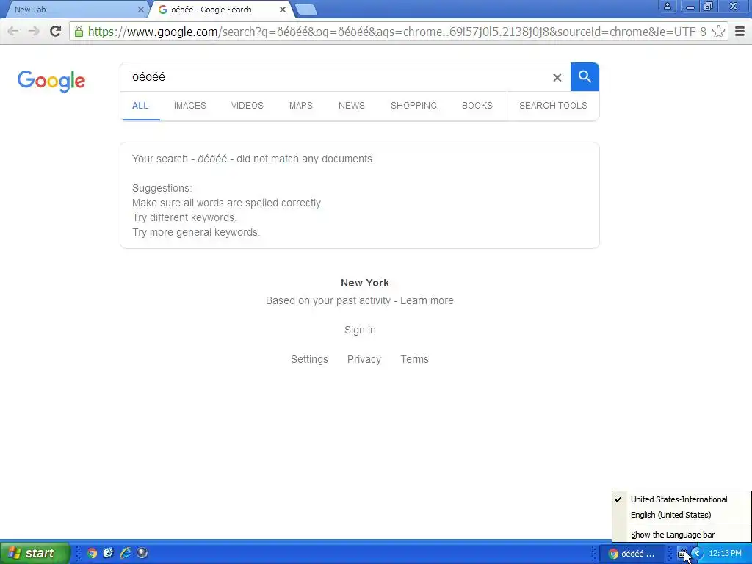
Task: Click the 'Try different keywords.' suggestion
Action: (184, 217)
